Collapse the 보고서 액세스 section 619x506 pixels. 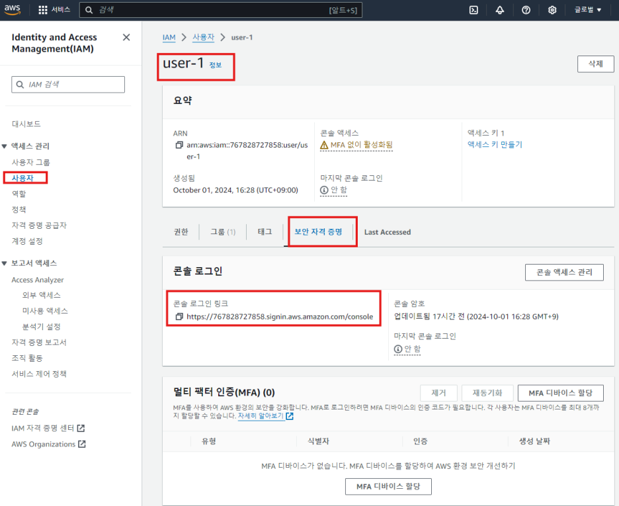(x=5, y=263)
